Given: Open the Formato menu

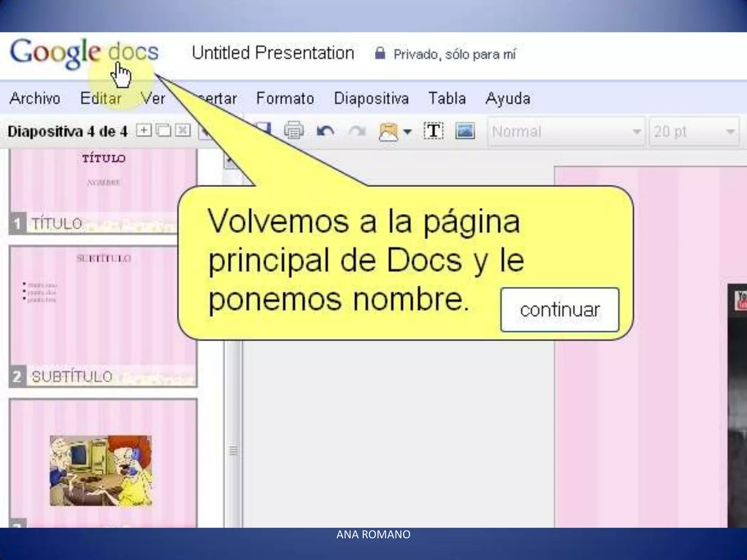Looking at the screenshot, I should (285, 98).
